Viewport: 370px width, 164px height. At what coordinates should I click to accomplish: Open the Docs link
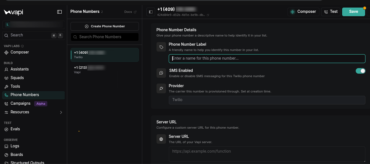click(x=130, y=12)
